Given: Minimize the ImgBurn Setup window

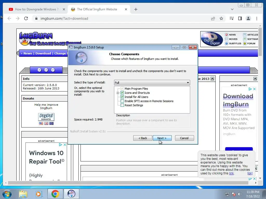Looking at the screenshot, I should click(176, 47).
